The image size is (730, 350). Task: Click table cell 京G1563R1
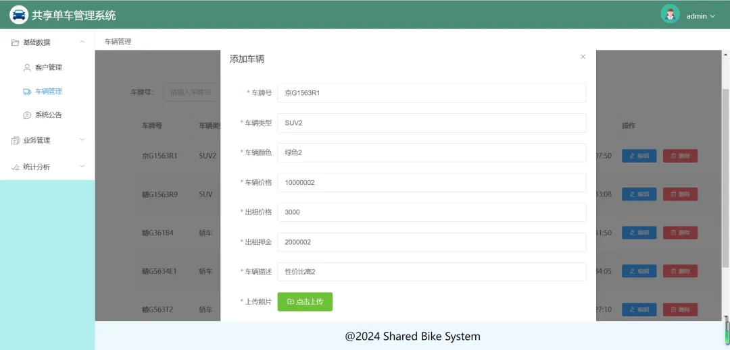(x=160, y=156)
